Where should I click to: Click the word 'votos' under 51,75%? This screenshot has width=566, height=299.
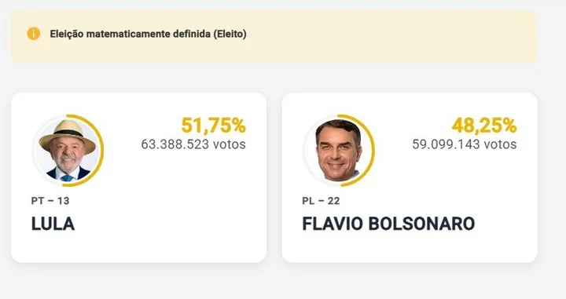(x=230, y=144)
